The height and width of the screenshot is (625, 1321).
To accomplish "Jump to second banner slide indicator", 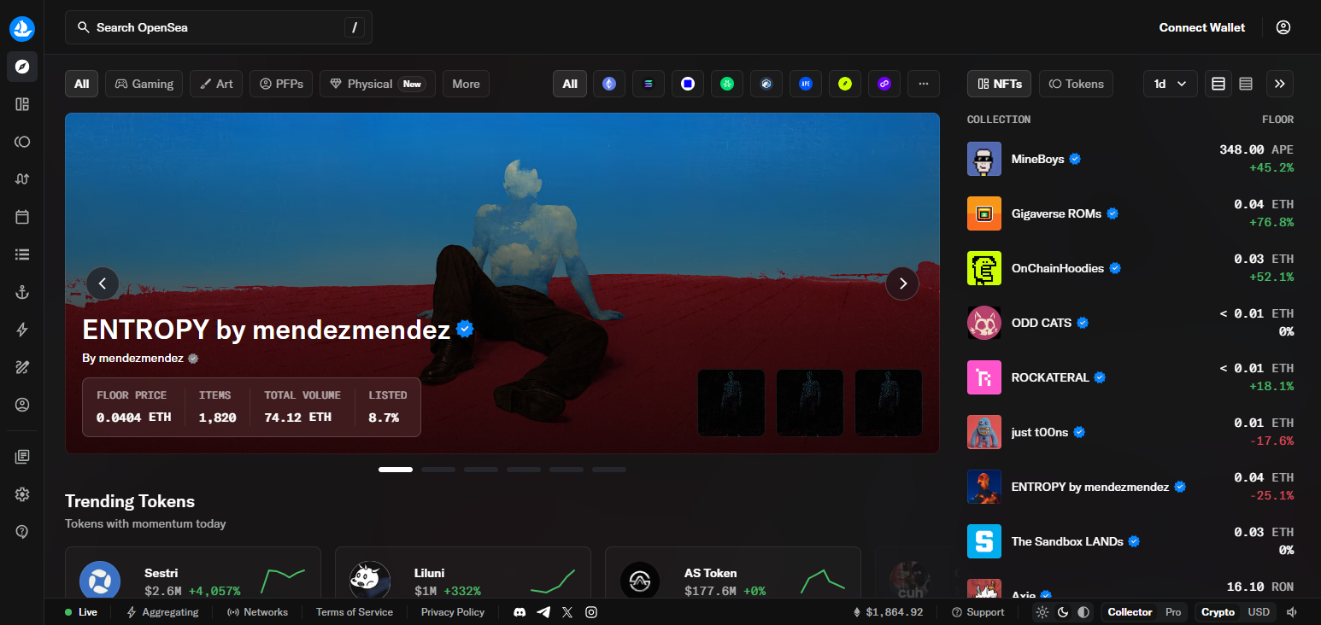I will pos(438,470).
